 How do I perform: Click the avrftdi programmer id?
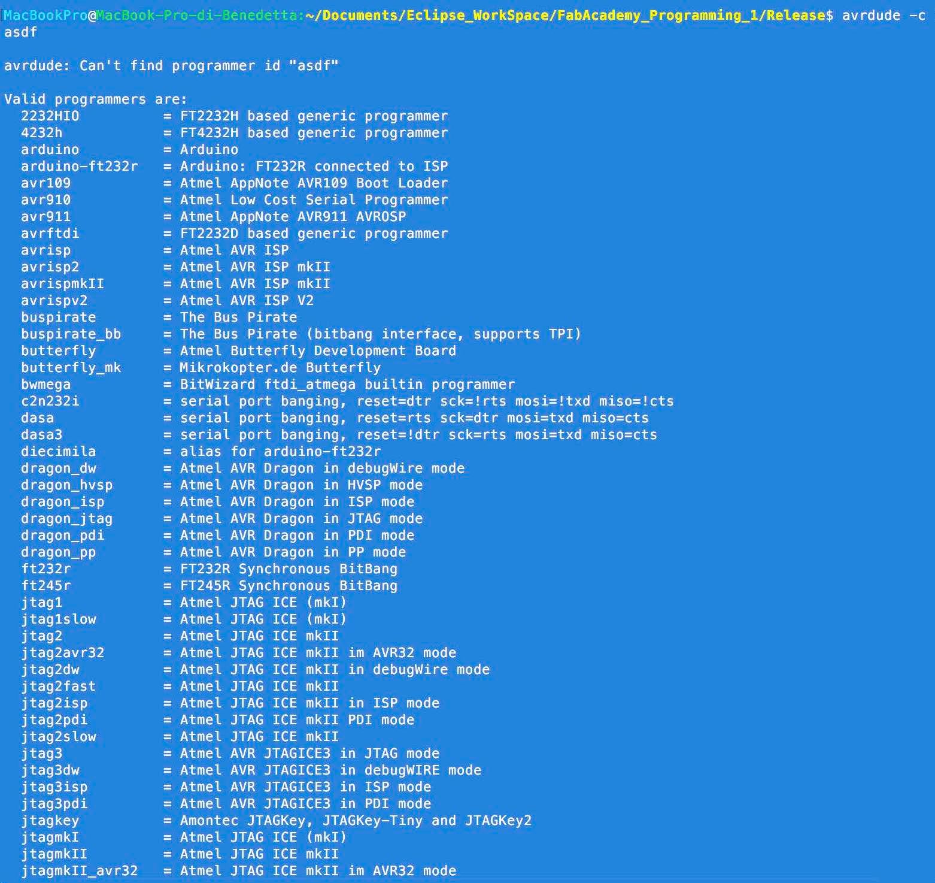click(50, 234)
